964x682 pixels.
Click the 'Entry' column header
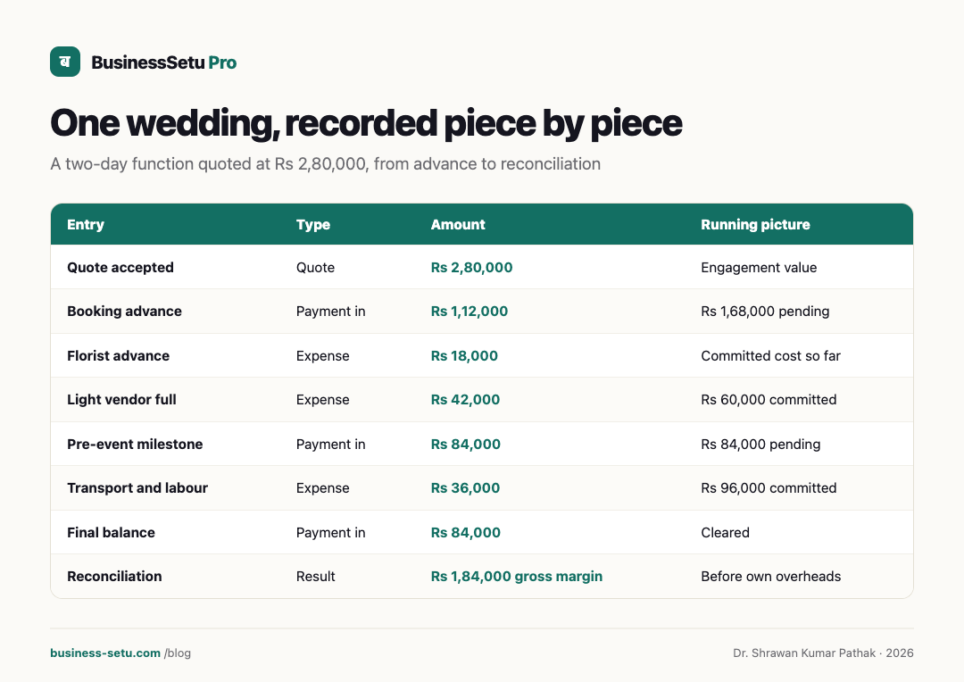(x=86, y=224)
